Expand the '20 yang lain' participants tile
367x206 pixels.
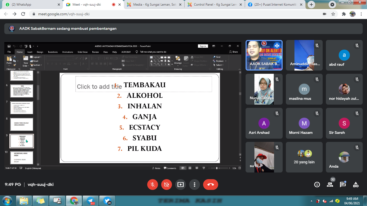pyautogui.click(x=304, y=157)
